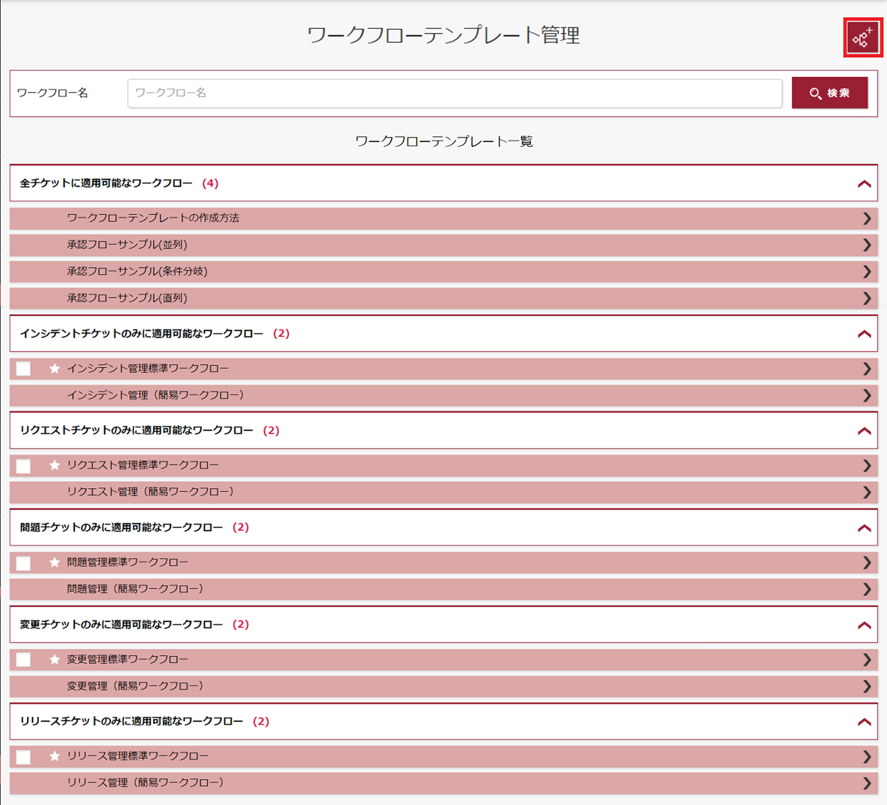887x805 pixels.
Task: Select the 承認フローサンプル(直列) template name
Action: pos(127,298)
